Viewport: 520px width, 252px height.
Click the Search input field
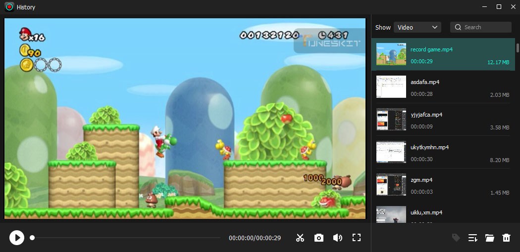[480, 27]
